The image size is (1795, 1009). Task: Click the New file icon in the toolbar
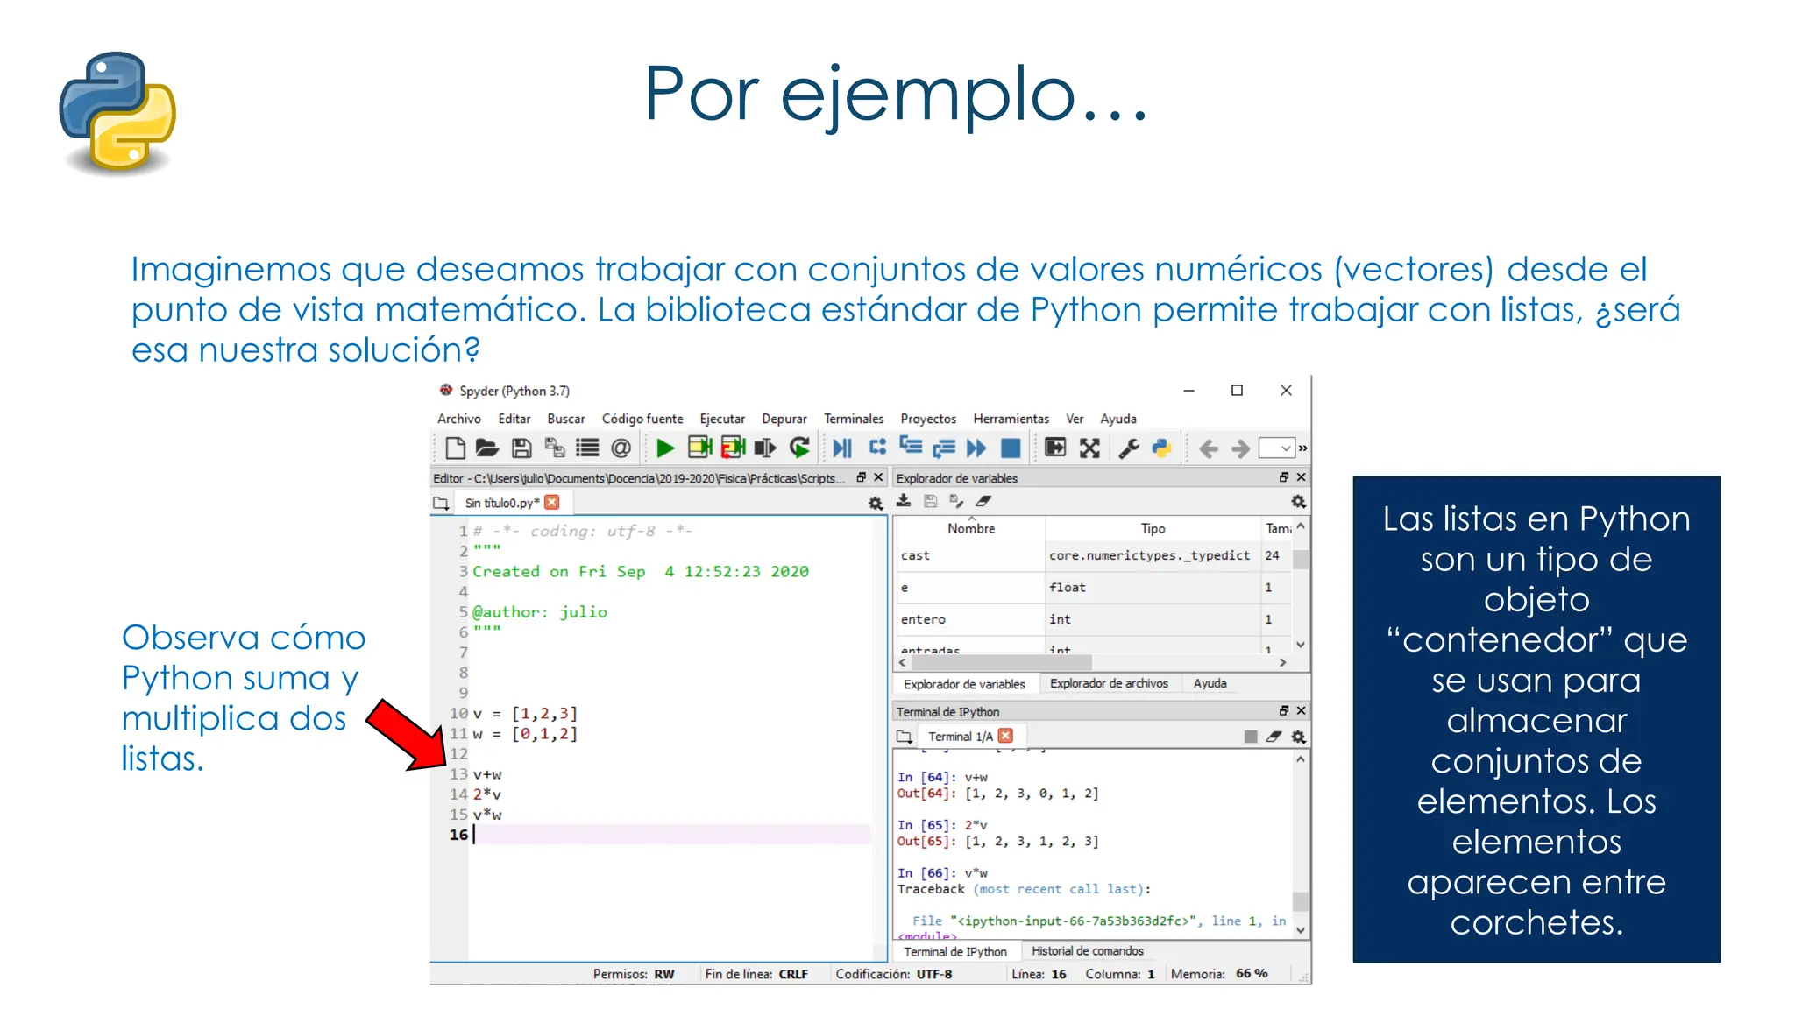[455, 448]
